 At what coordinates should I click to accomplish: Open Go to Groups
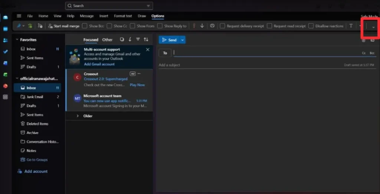point(34,160)
